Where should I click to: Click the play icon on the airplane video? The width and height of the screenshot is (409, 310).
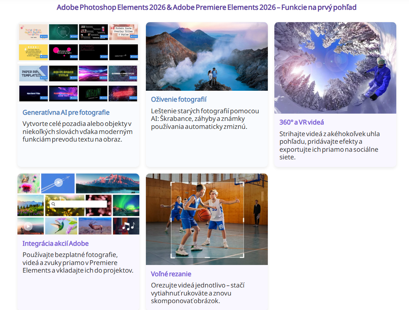[x=58, y=183]
